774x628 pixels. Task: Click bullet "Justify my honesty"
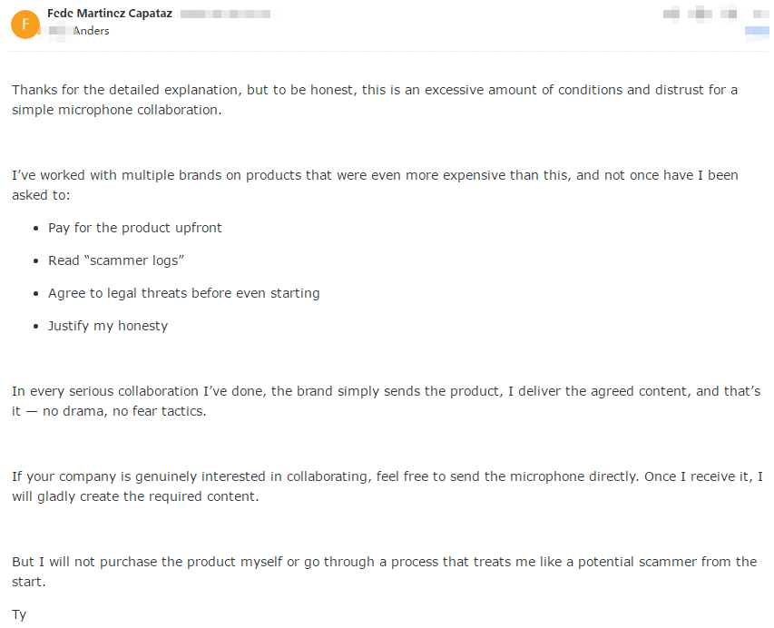108,326
